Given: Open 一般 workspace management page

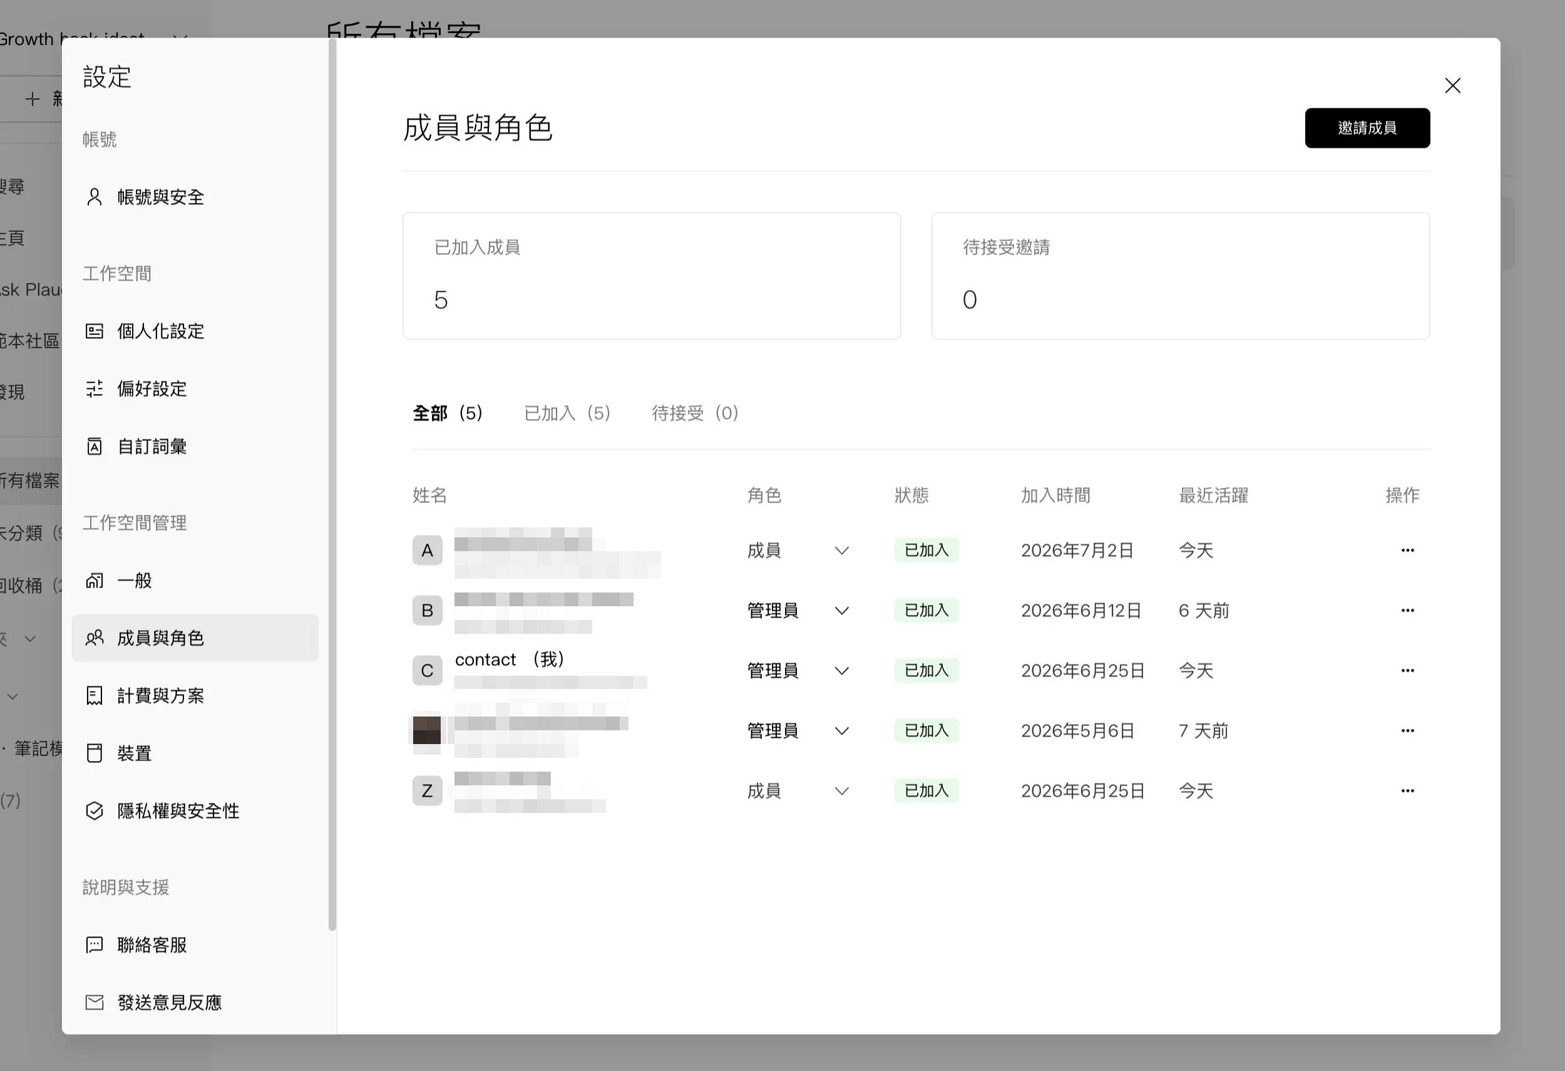Looking at the screenshot, I should tap(195, 580).
